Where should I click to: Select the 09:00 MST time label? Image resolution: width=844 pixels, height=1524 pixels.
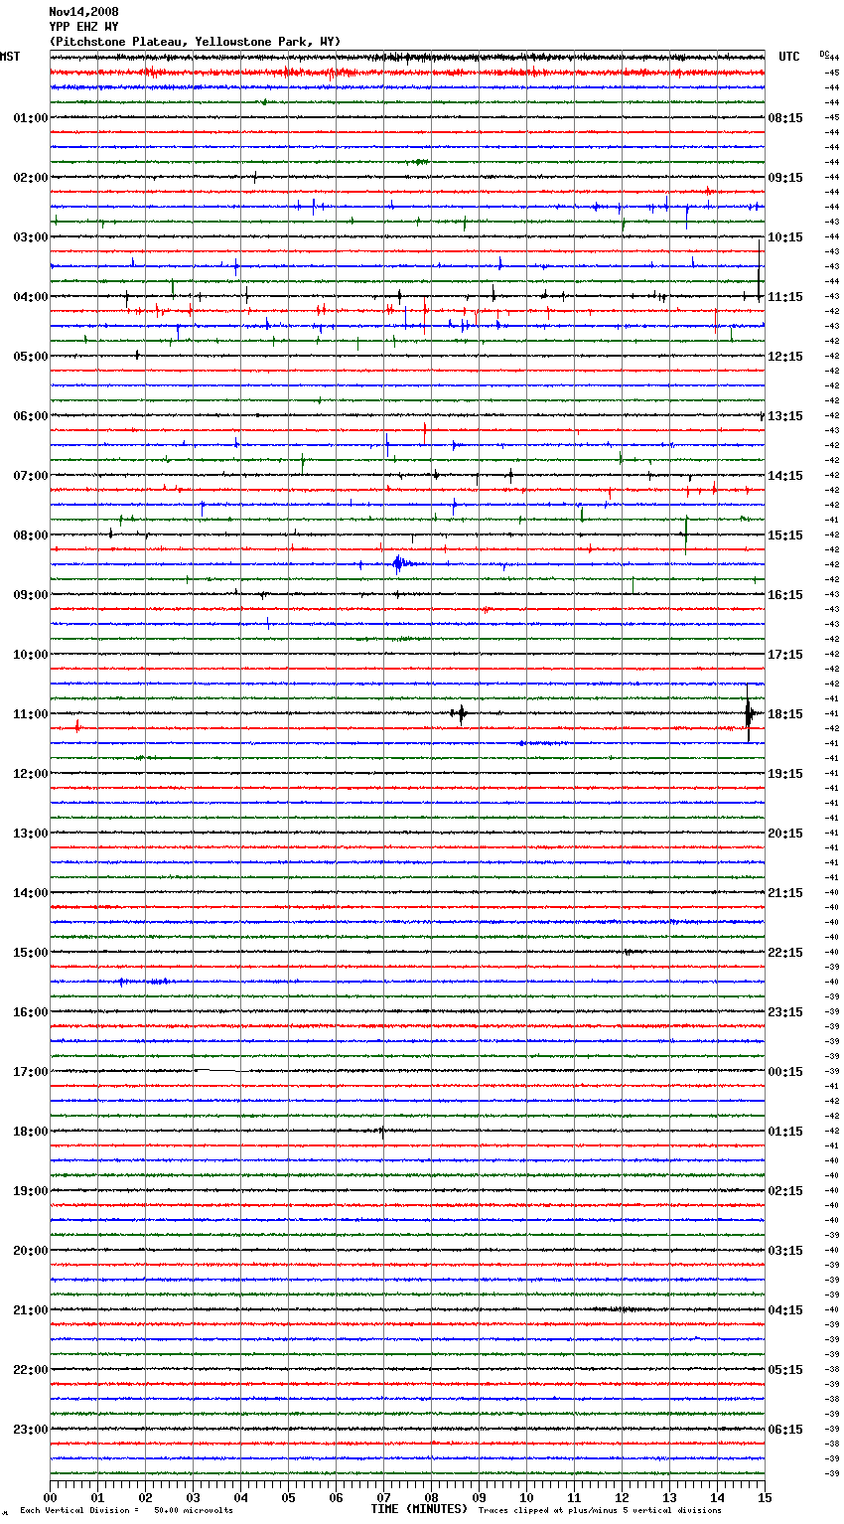(x=31, y=595)
